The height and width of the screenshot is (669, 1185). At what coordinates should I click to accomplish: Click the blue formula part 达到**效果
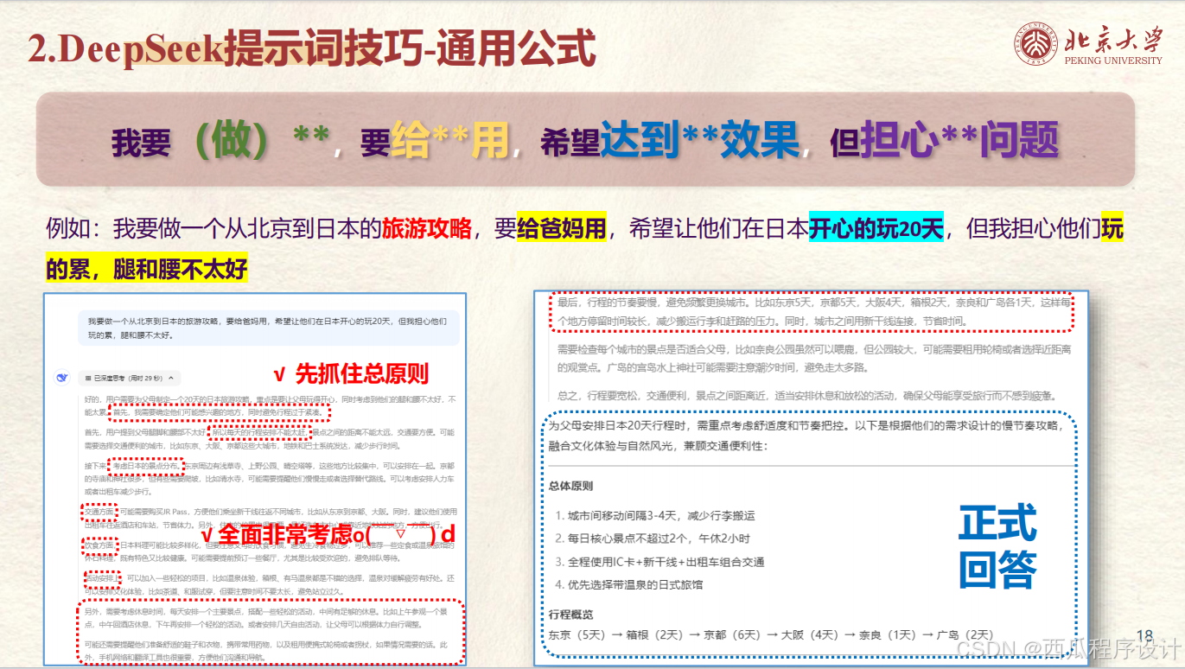[699, 140]
